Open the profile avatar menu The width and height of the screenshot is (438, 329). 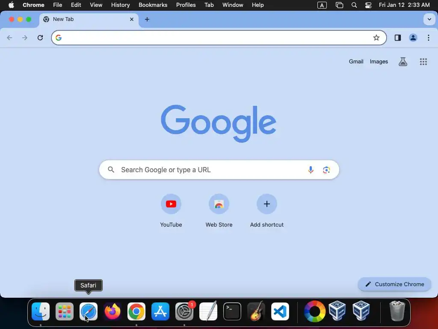coord(413,38)
